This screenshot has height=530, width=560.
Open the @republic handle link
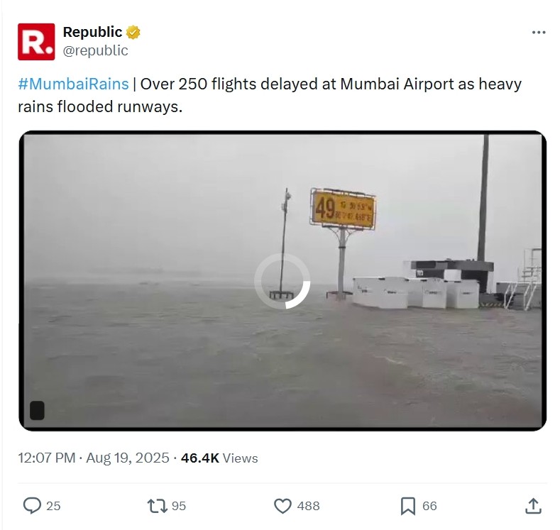pyautogui.click(x=95, y=50)
